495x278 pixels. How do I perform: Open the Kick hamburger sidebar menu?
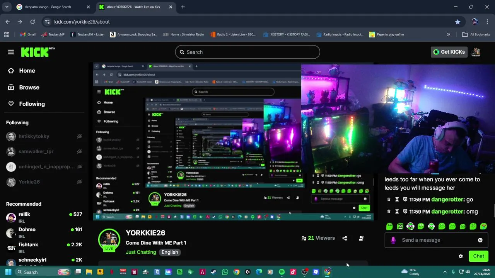click(11, 52)
